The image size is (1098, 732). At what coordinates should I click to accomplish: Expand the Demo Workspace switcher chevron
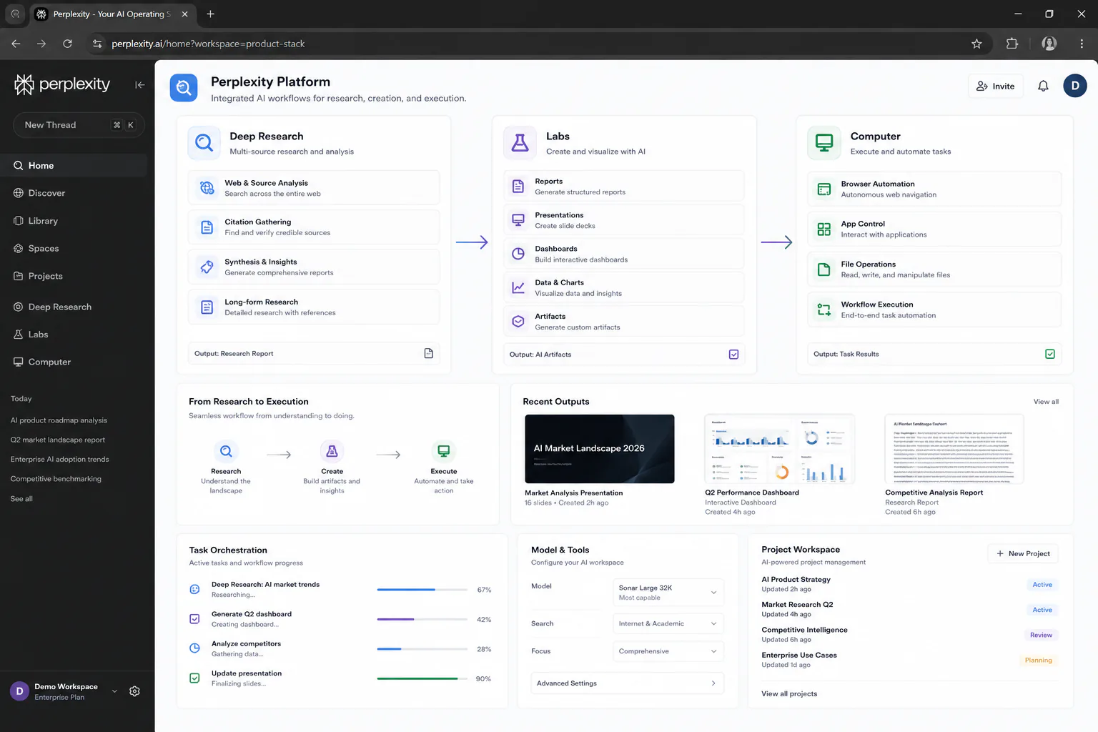click(x=114, y=691)
